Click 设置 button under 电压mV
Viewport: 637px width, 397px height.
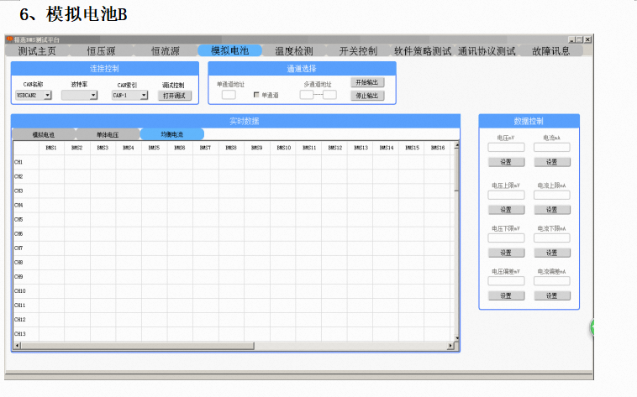pyautogui.click(x=506, y=162)
